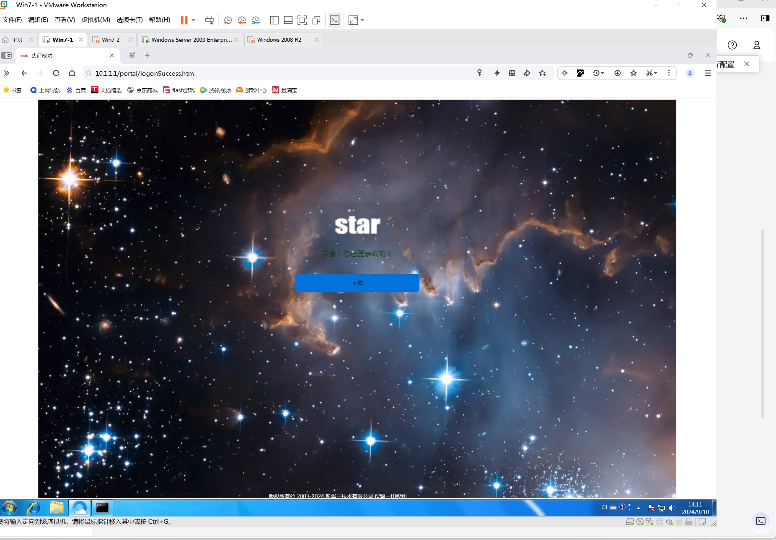Open the browser hamburger main menu
This screenshot has height=540, width=776.
pos(708,73)
